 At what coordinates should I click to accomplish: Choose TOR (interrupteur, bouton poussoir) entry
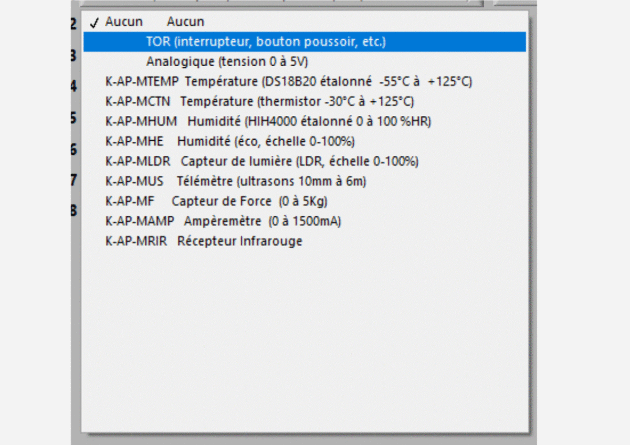266,42
